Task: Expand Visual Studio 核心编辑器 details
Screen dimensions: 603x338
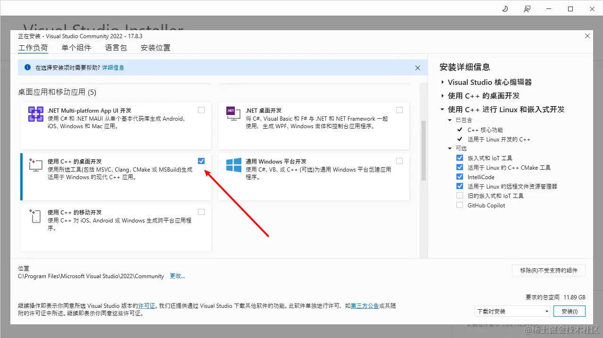Action: coord(443,82)
